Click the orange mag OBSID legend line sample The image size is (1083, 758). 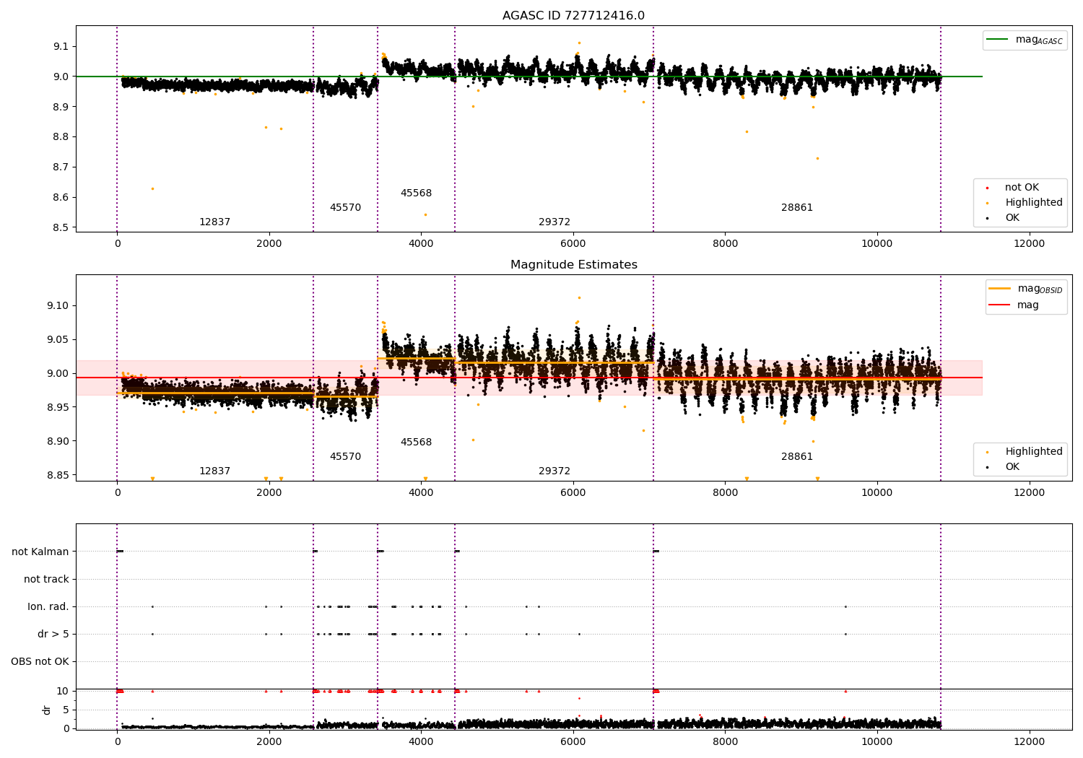click(999, 289)
